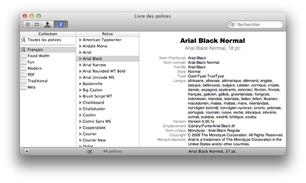Zoom window with green button

(x=39, y=16)
